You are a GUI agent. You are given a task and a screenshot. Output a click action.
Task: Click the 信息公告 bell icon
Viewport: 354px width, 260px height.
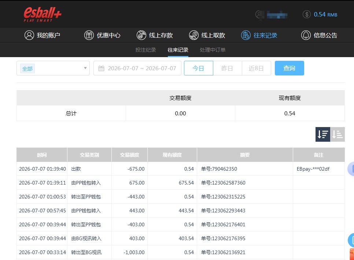pyautogui.click(x=306, y=35)
